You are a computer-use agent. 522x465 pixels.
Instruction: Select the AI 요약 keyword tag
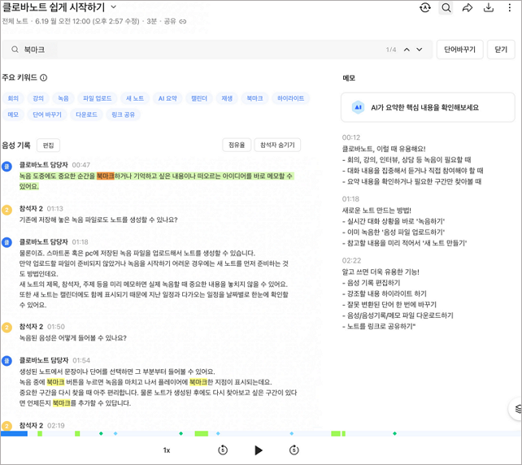click(x=167, y=98)
